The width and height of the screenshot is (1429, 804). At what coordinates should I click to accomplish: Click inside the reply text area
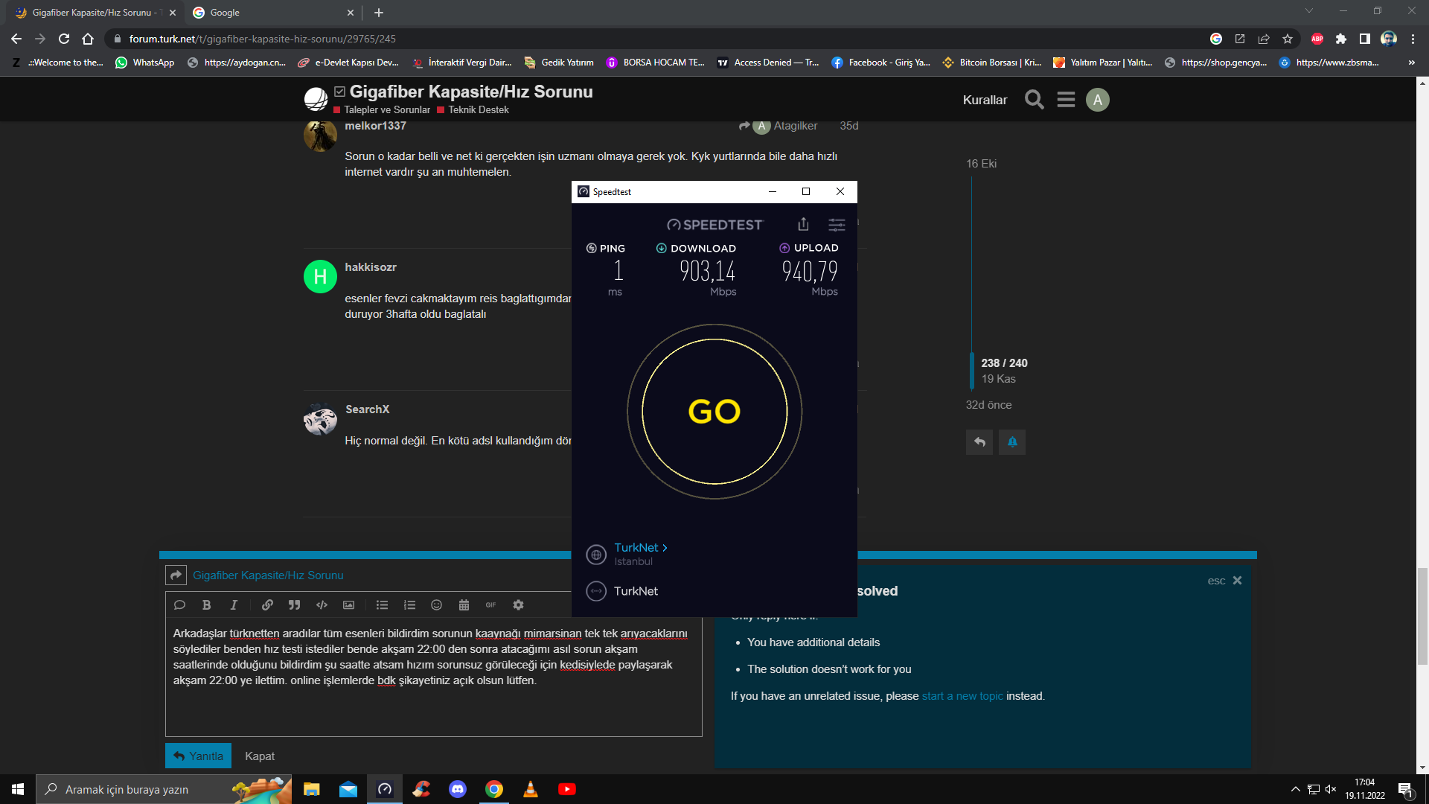[434, 677]
